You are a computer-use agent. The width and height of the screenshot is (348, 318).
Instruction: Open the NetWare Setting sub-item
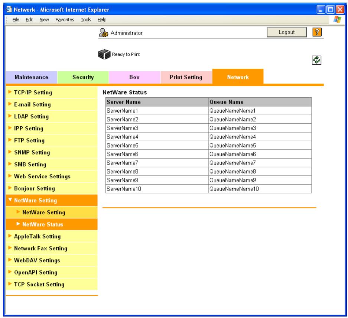click(52, 212)
